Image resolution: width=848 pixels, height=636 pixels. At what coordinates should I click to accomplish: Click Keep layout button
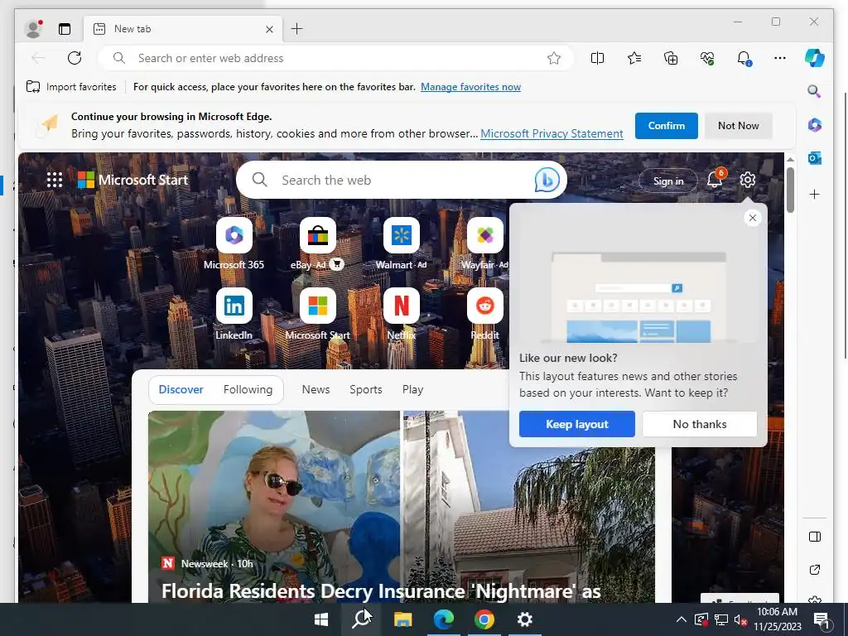coord(577,424)
